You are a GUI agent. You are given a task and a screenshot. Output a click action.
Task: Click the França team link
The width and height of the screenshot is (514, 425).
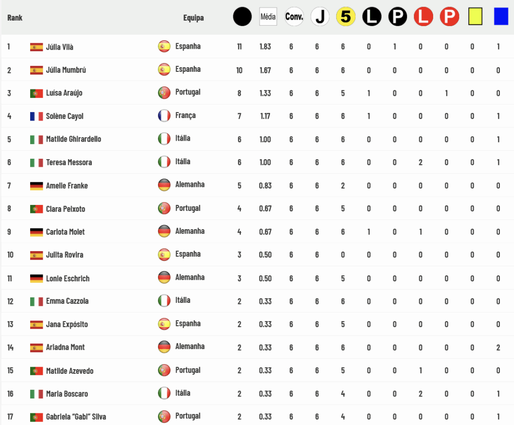click(186, 116)
